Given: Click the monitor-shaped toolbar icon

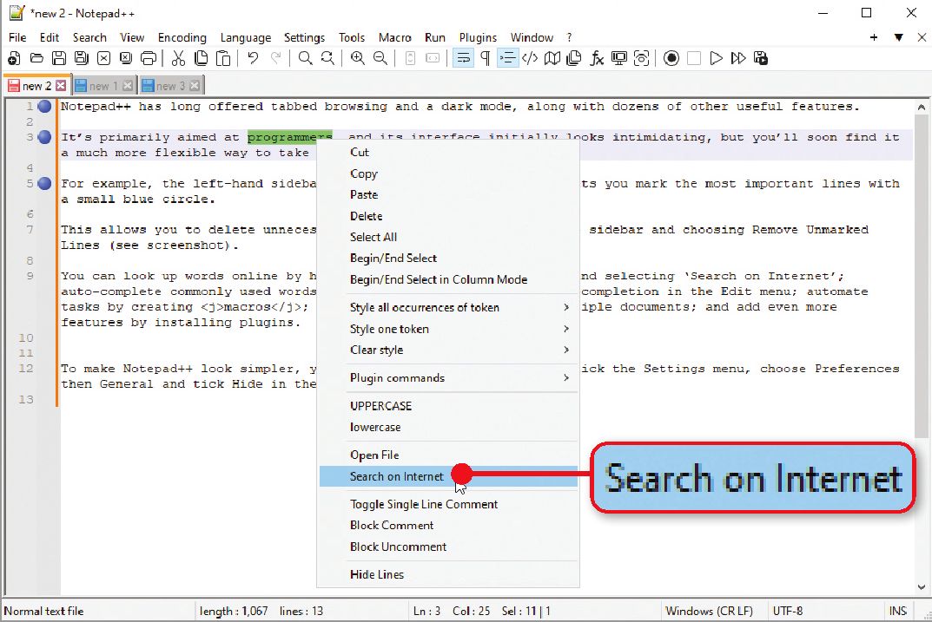Looking at the screenshot, I should 619,58.
